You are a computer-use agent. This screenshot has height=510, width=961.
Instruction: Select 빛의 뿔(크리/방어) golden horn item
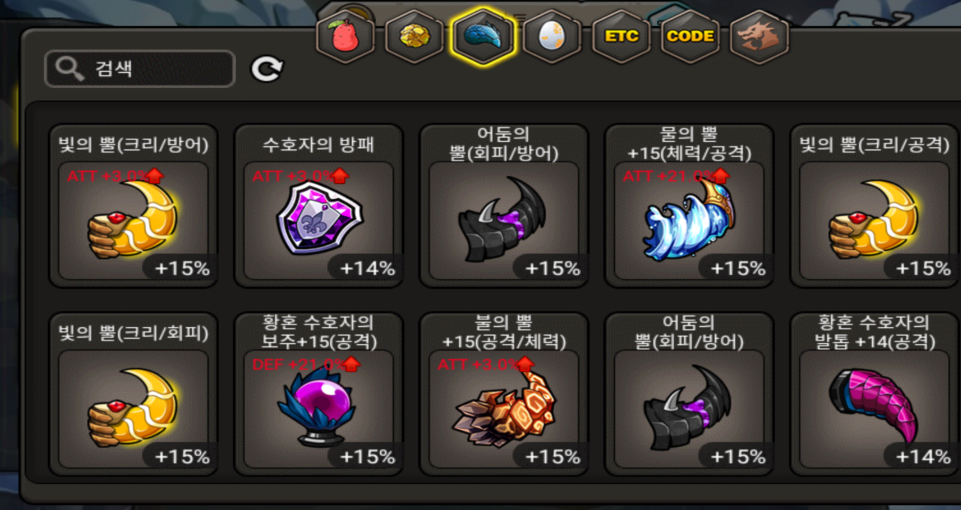(133, 206)
